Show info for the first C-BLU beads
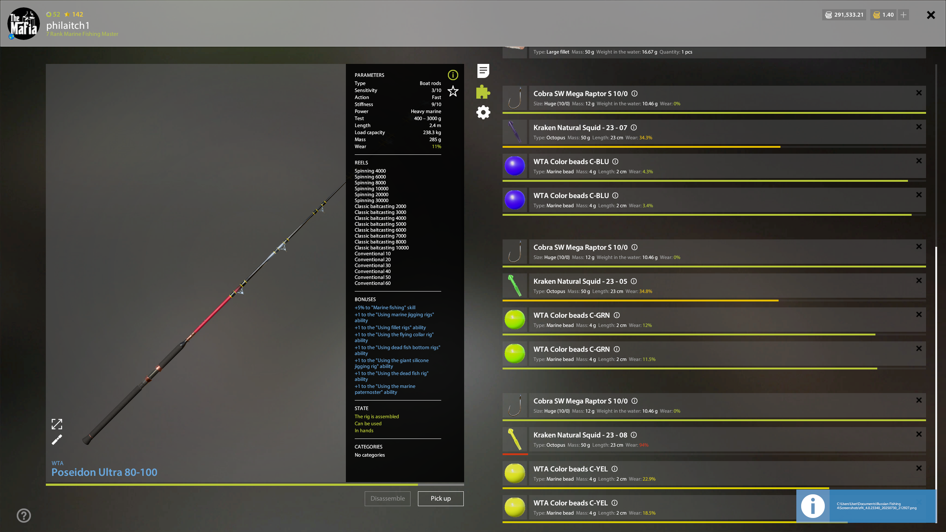The width and height of the screenshot is (946, 532). tap(615, 161)
